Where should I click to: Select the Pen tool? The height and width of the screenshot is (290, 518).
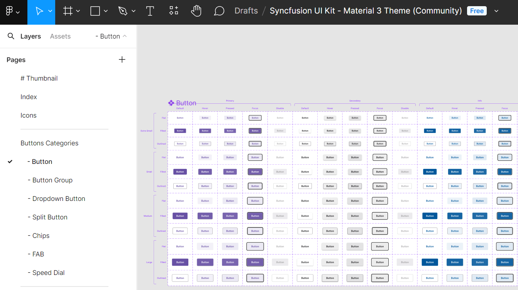pyautogui.click(x=123, y=11)
